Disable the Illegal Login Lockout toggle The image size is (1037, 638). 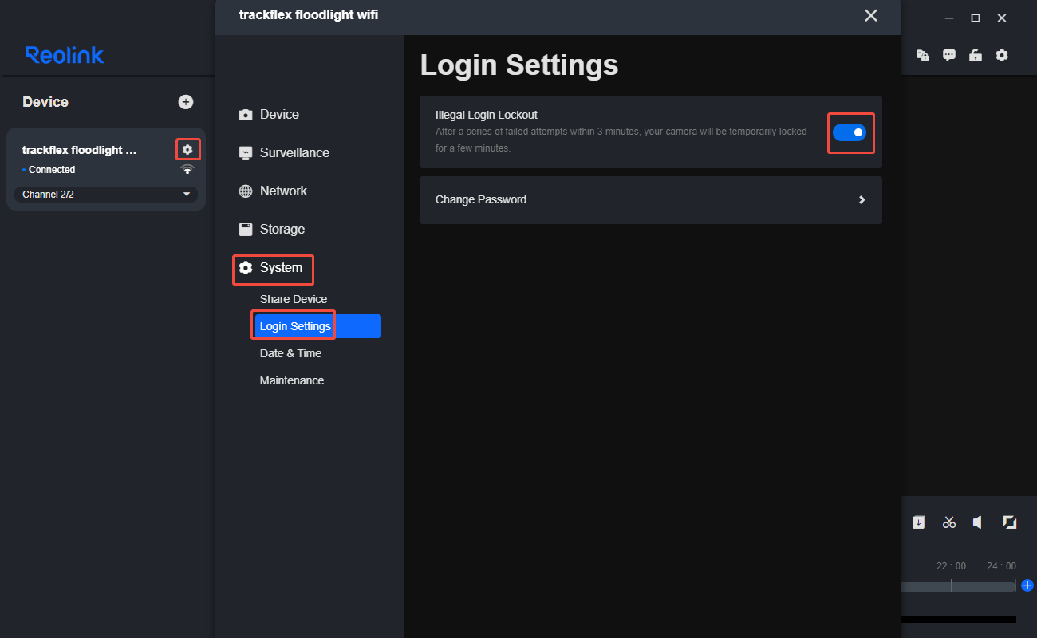850,132
